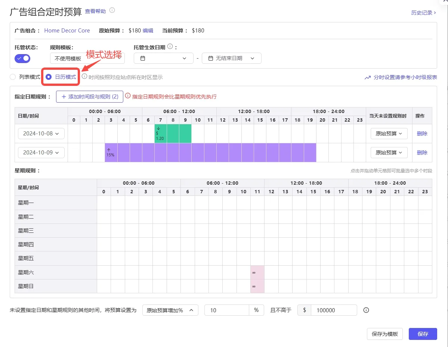
Task: Click the blue 保存 button
Action: pos(423,334)
